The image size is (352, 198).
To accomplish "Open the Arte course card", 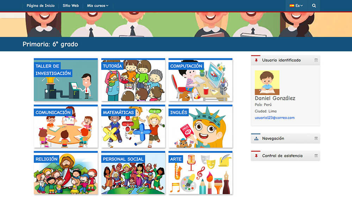I will (x=201, y=173).
